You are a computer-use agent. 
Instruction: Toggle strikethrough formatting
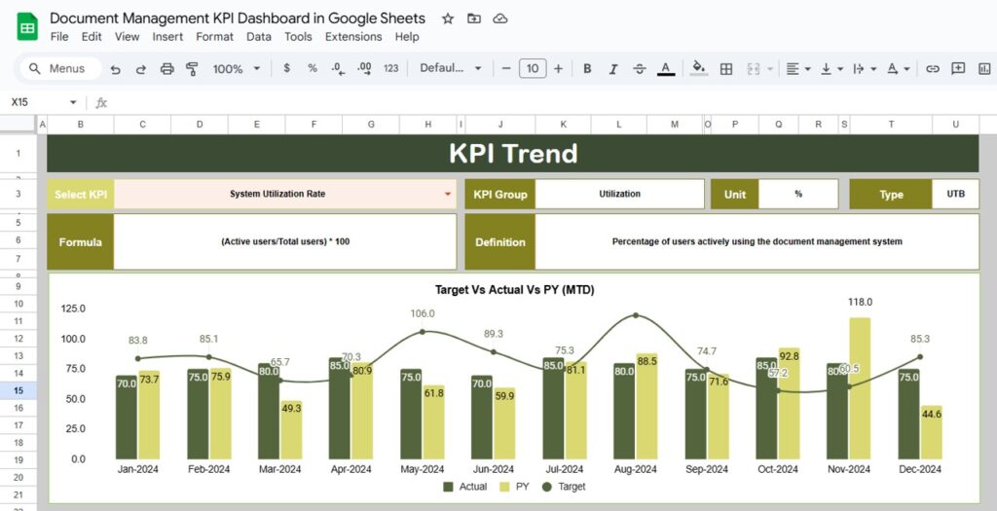point(640,69)
